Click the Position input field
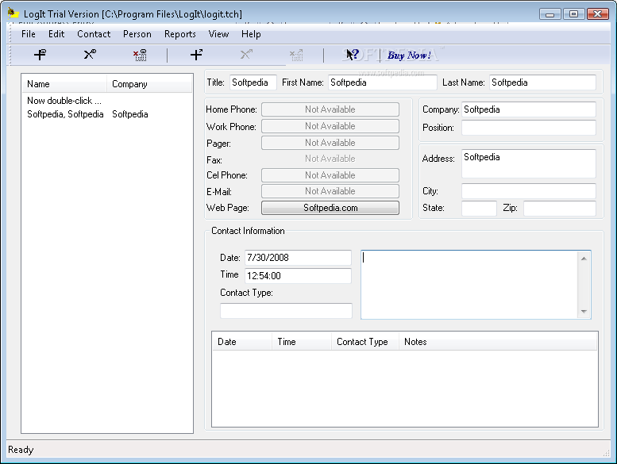The width and height of the screenshot is (617, 464). pyautogui.click(x=529, y=128)
